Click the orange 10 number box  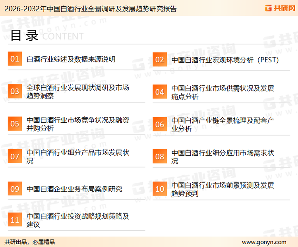coord(160,189)
